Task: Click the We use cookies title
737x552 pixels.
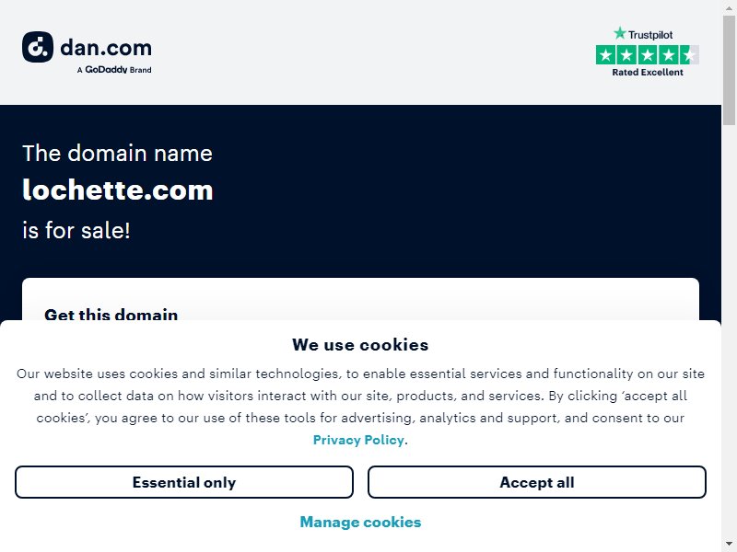Action: (x=360, y=344)
